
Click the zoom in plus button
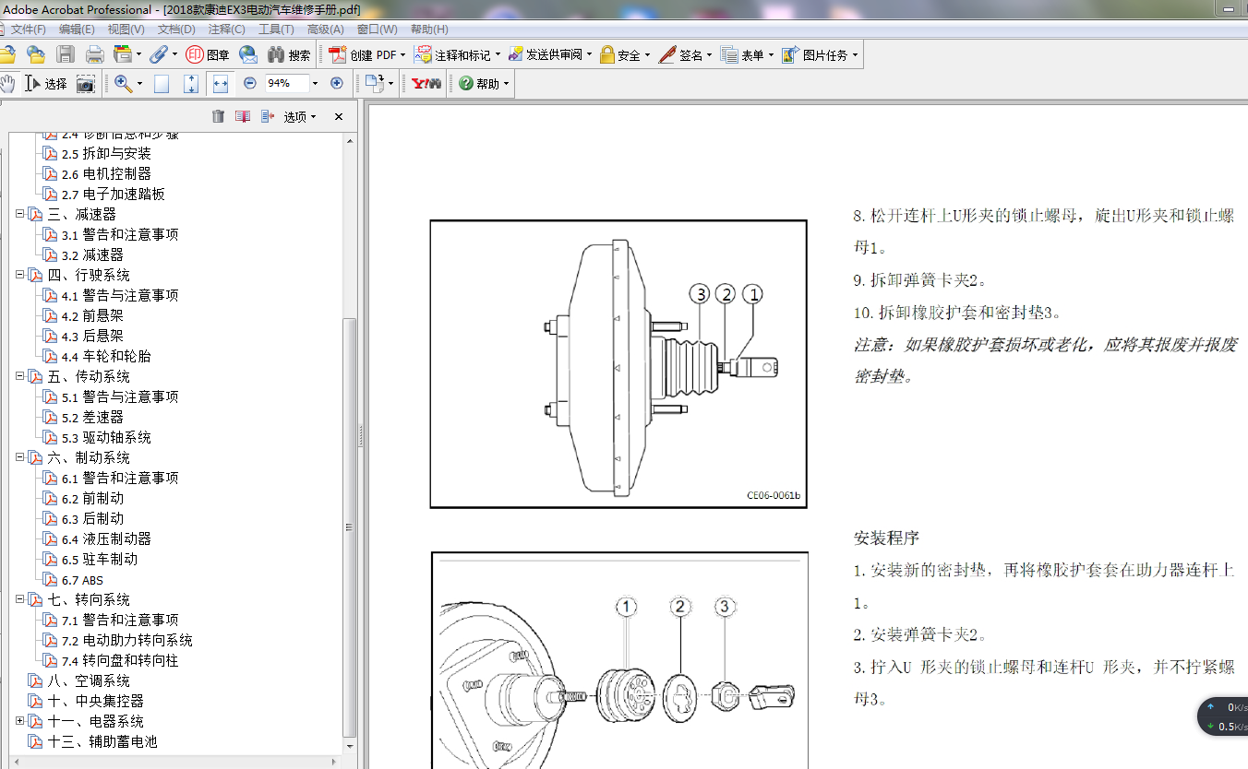pyautogui.click(x=337, y=83)
